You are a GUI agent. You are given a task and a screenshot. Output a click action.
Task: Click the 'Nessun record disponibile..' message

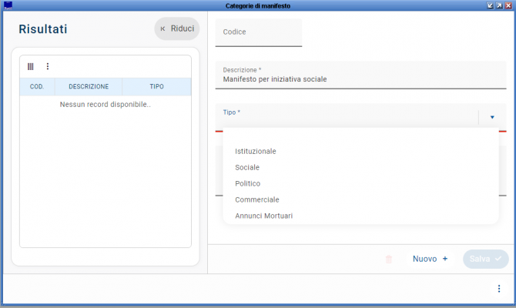pyautogui.click(x=106, y=105)
